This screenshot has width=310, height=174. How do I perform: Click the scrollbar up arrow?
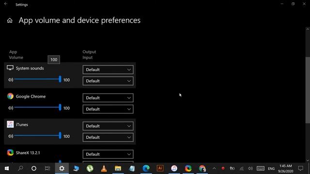point(308,29)
